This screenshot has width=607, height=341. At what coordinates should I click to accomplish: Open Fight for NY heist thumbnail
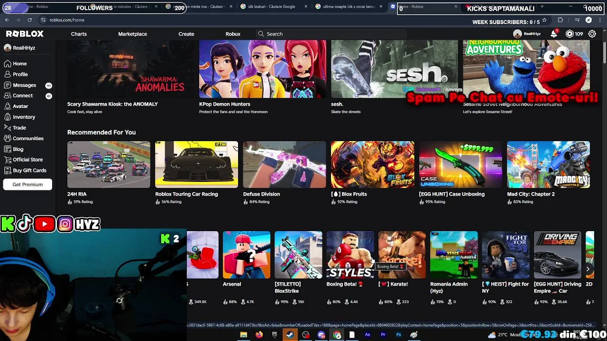tap(506, 255)
